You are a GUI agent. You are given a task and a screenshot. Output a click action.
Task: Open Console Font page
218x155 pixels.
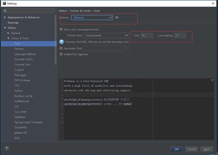(22, 65)
